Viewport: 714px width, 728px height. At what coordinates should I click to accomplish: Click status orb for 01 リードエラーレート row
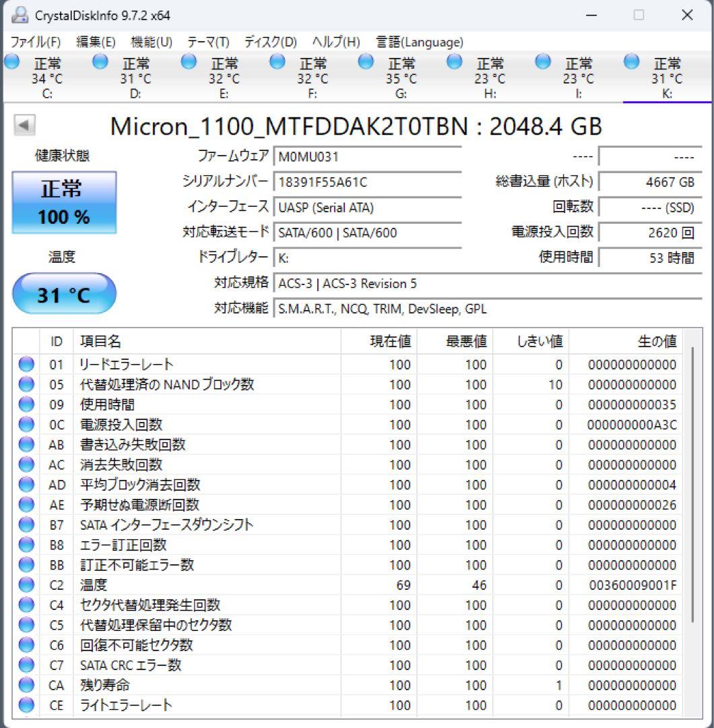pos(26,365)
